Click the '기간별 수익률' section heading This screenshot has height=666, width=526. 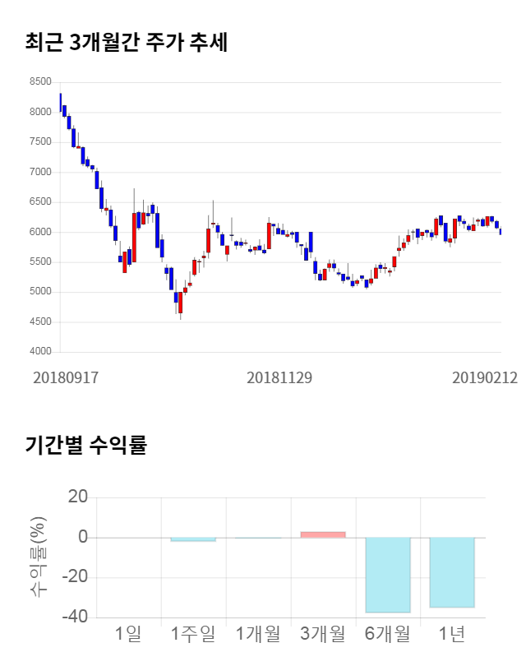coord(85,446)
